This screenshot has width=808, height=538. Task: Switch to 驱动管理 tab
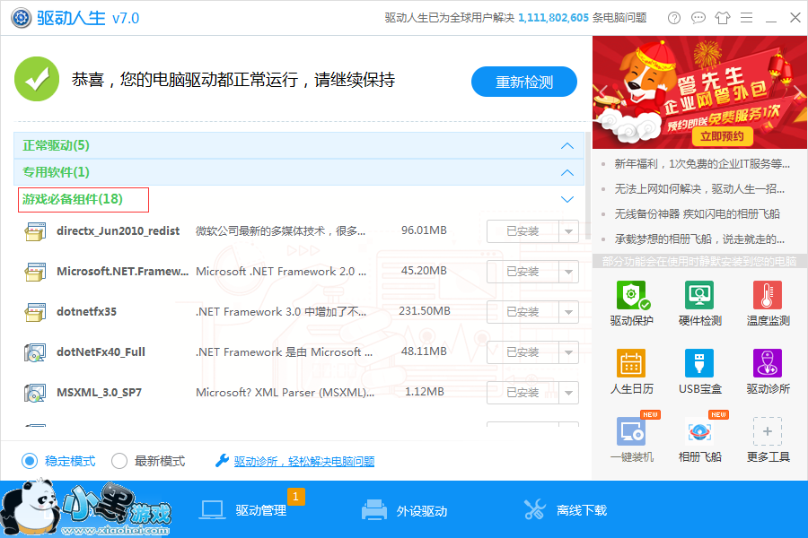(243, 510)
